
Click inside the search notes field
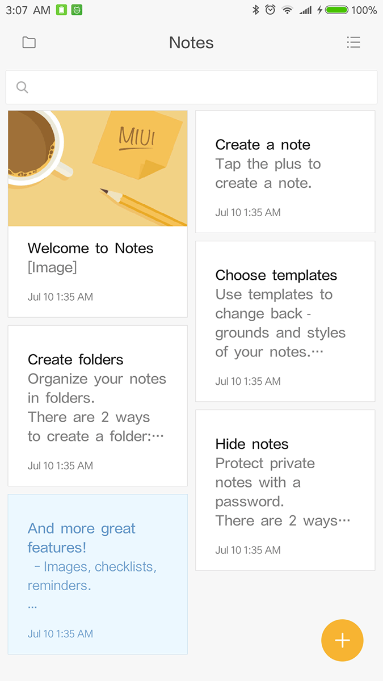199,87
